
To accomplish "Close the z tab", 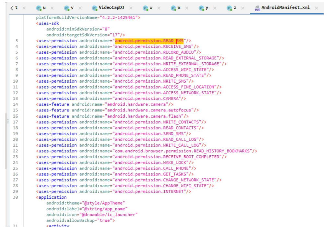I will 243,8.
